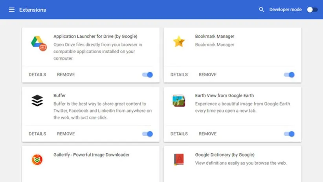
Task: Click the Gallerify extension icon
Action: click(37, 160)
